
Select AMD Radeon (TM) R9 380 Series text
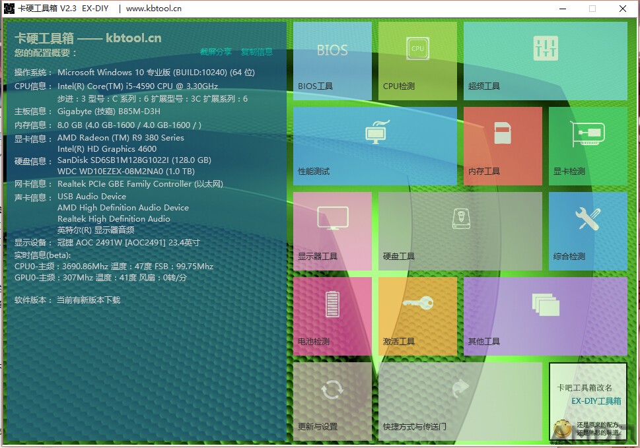tap(120, 138)
